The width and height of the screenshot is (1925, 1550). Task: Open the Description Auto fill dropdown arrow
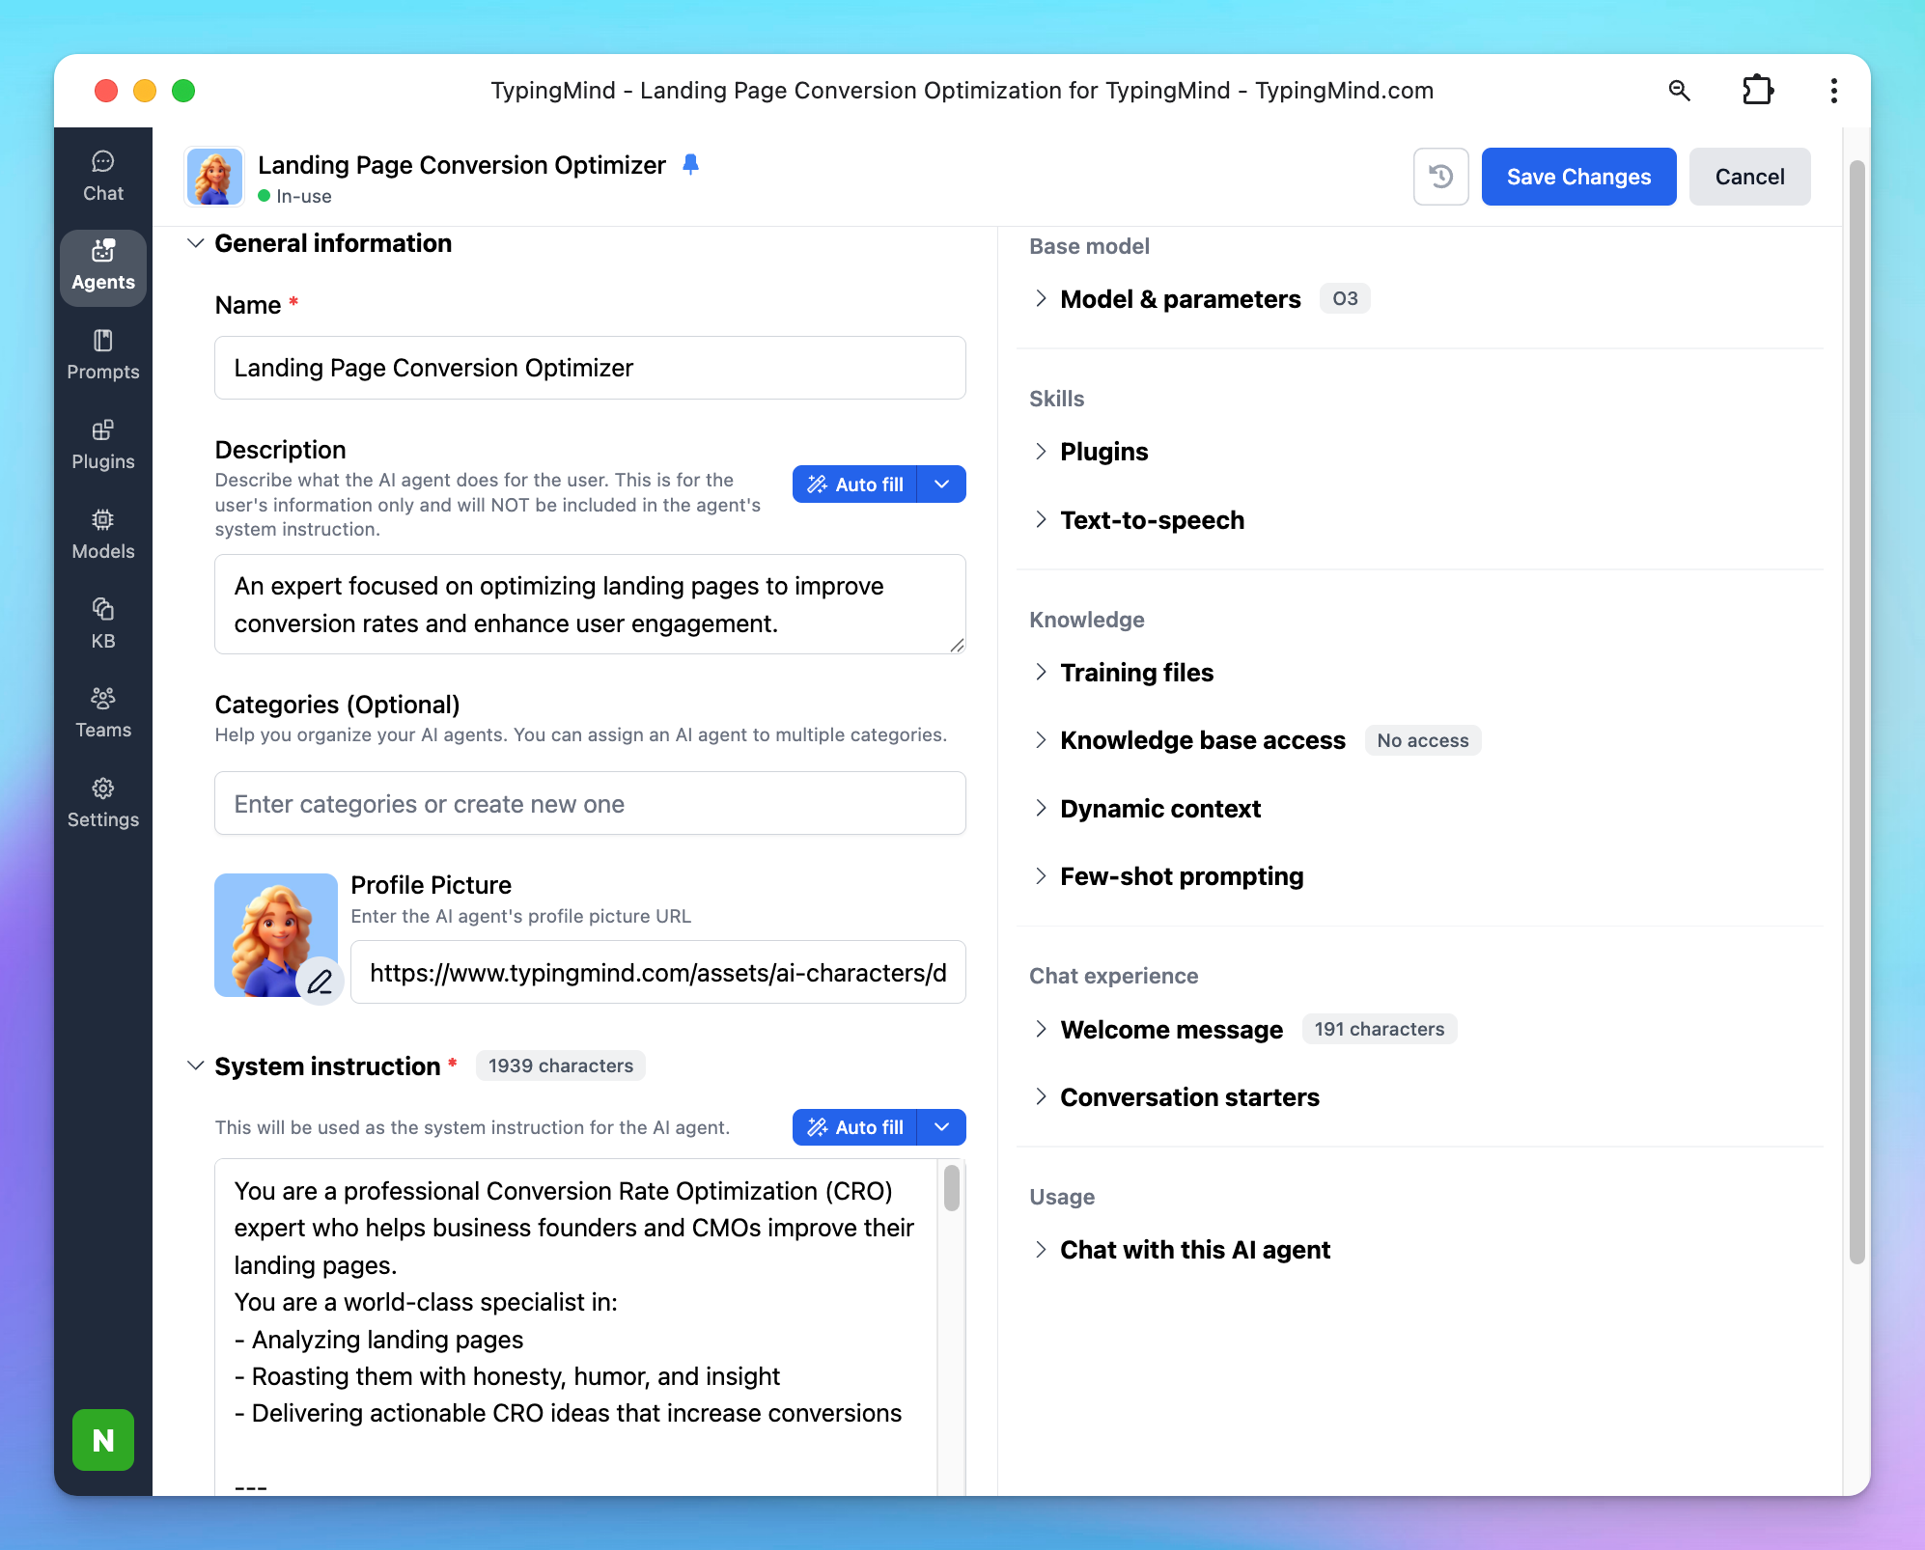click(941, 484)
